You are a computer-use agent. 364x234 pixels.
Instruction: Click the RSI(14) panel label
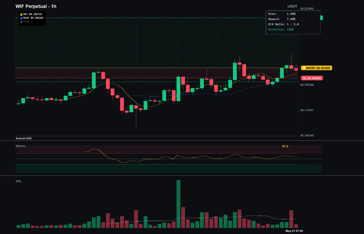coord(21,146)
